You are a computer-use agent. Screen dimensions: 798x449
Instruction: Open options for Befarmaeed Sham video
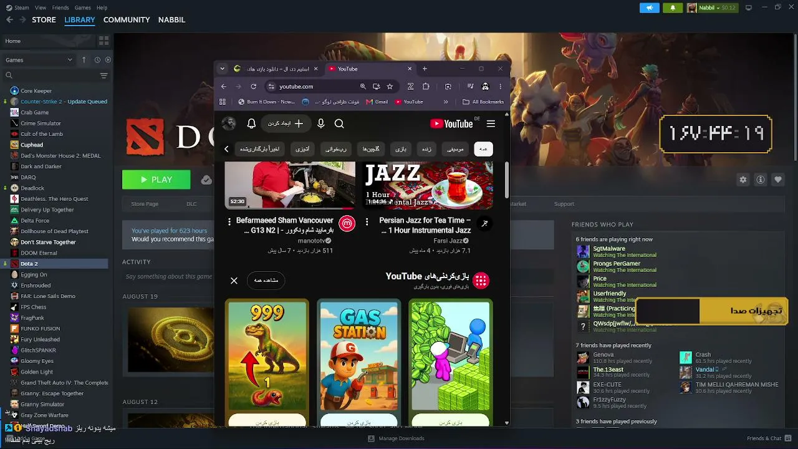(229, 221)
